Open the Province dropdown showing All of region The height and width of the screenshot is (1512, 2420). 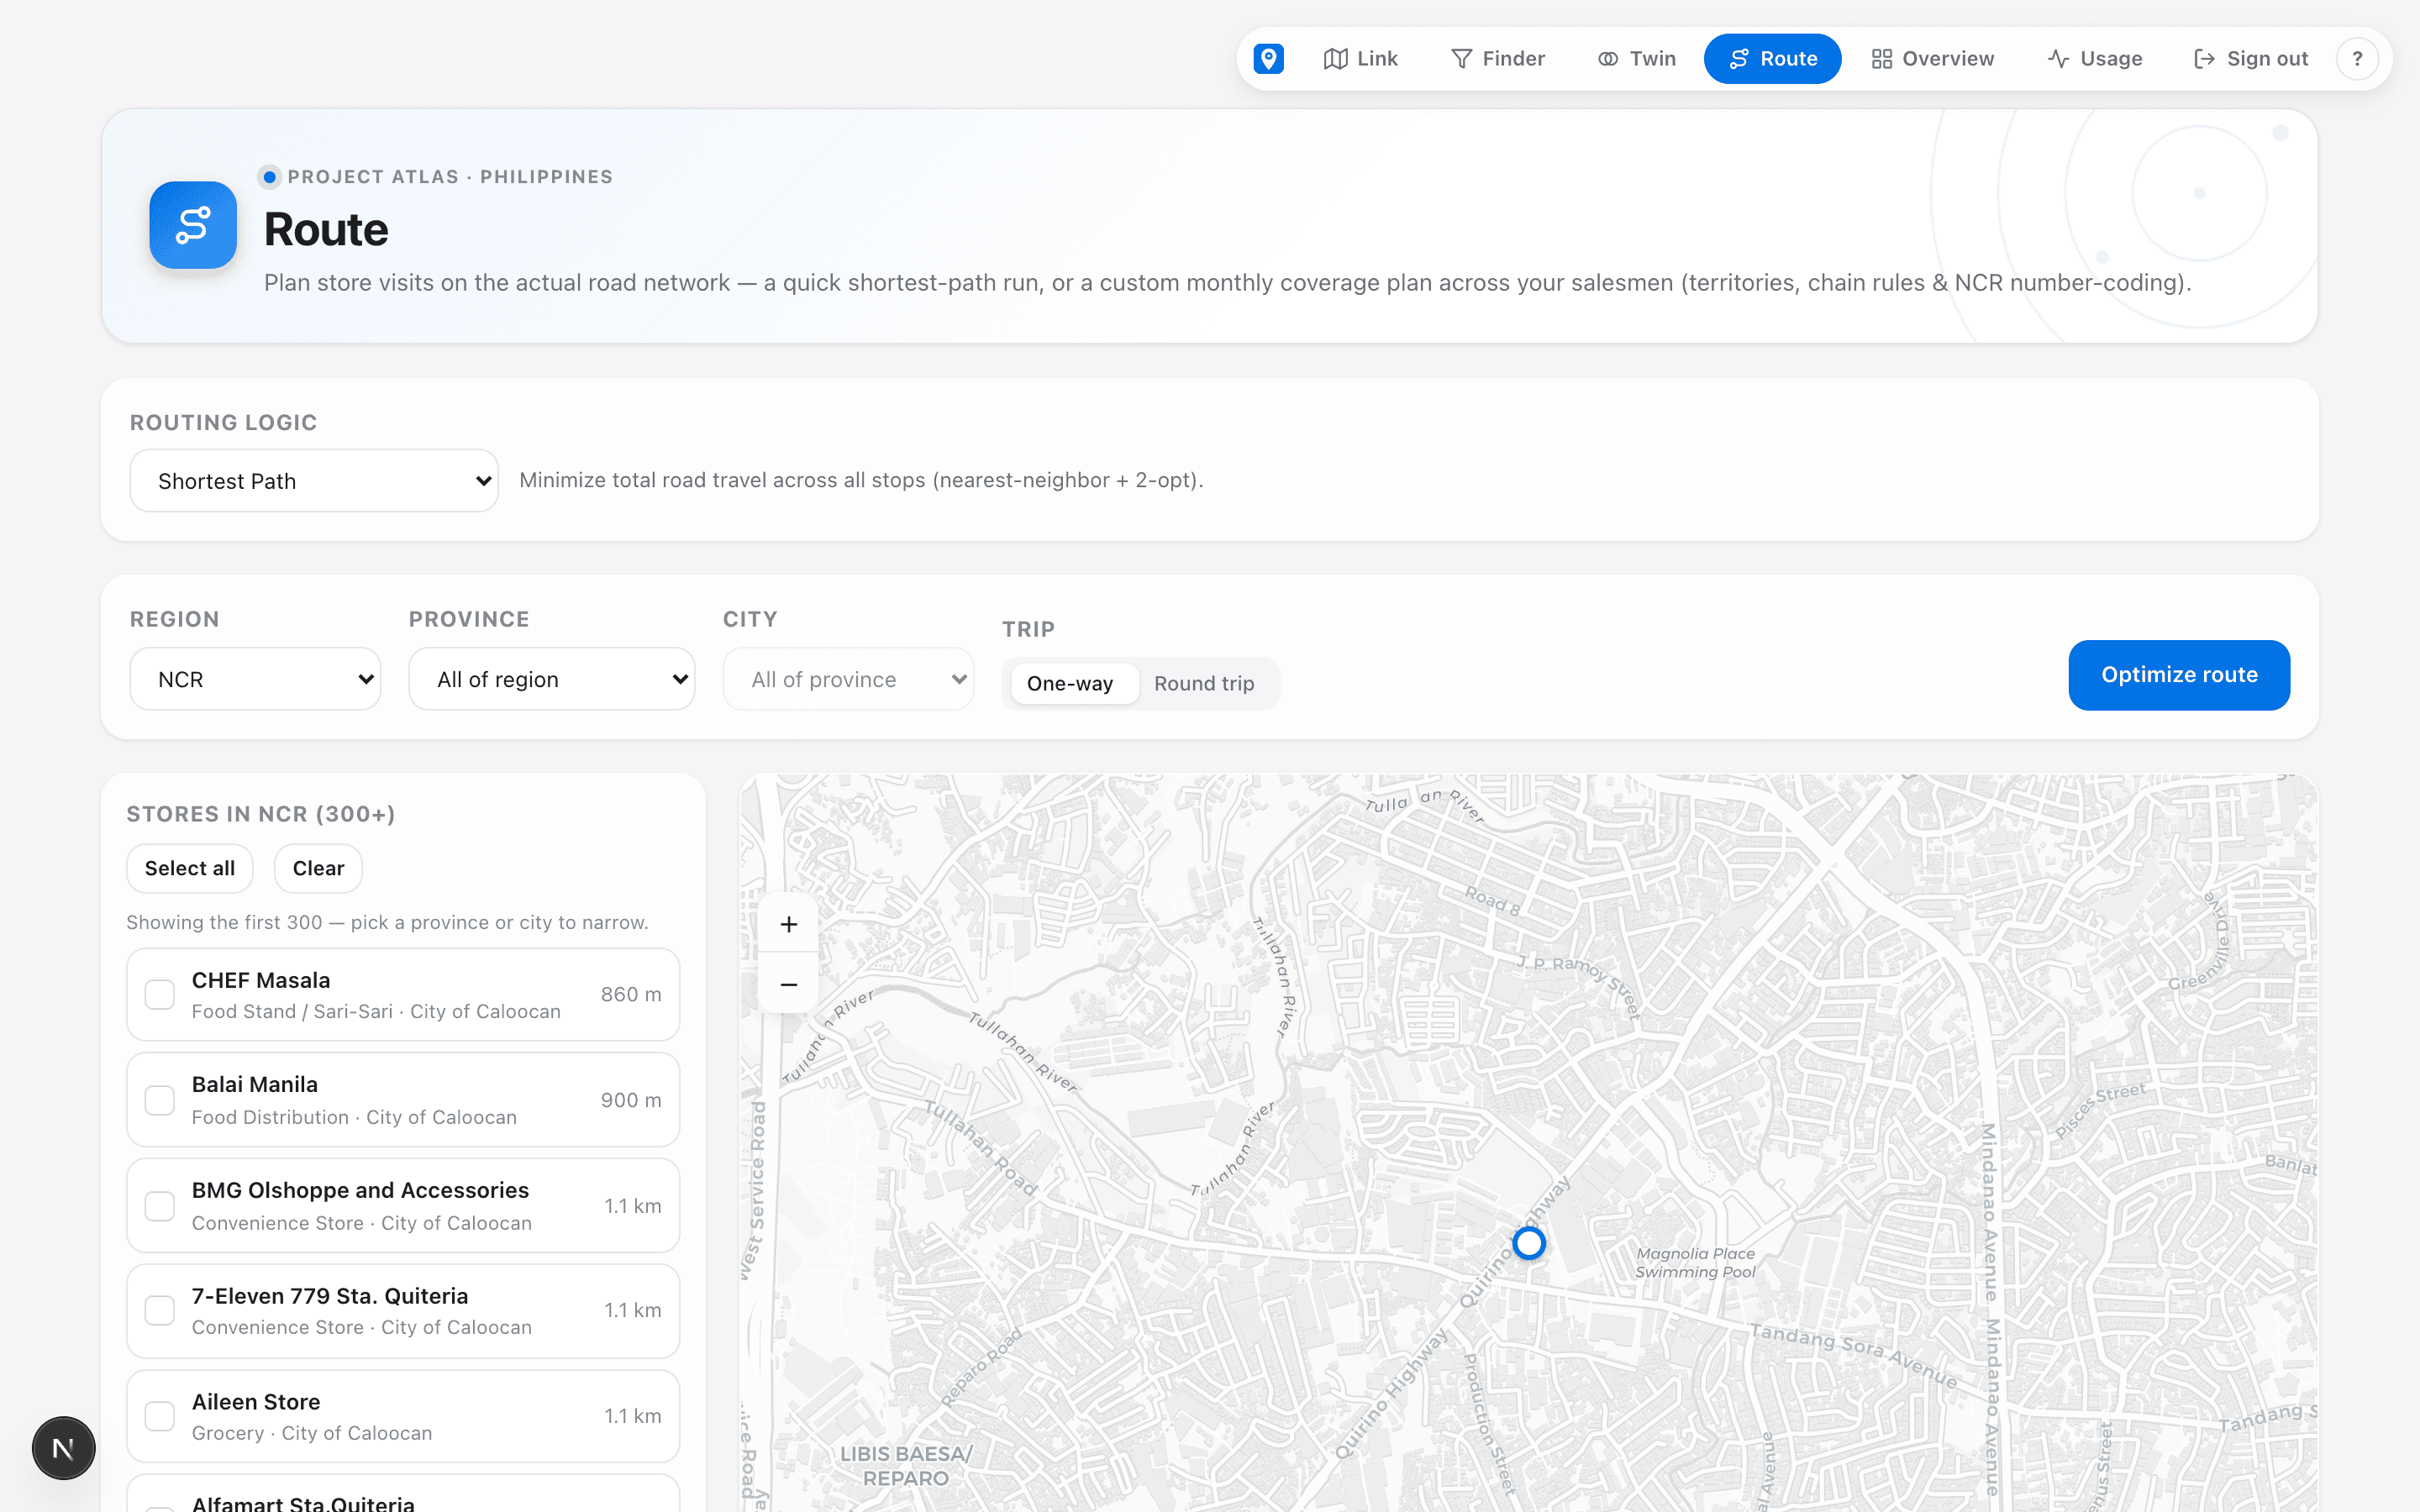pyautogui.click(x=552, y=679)
